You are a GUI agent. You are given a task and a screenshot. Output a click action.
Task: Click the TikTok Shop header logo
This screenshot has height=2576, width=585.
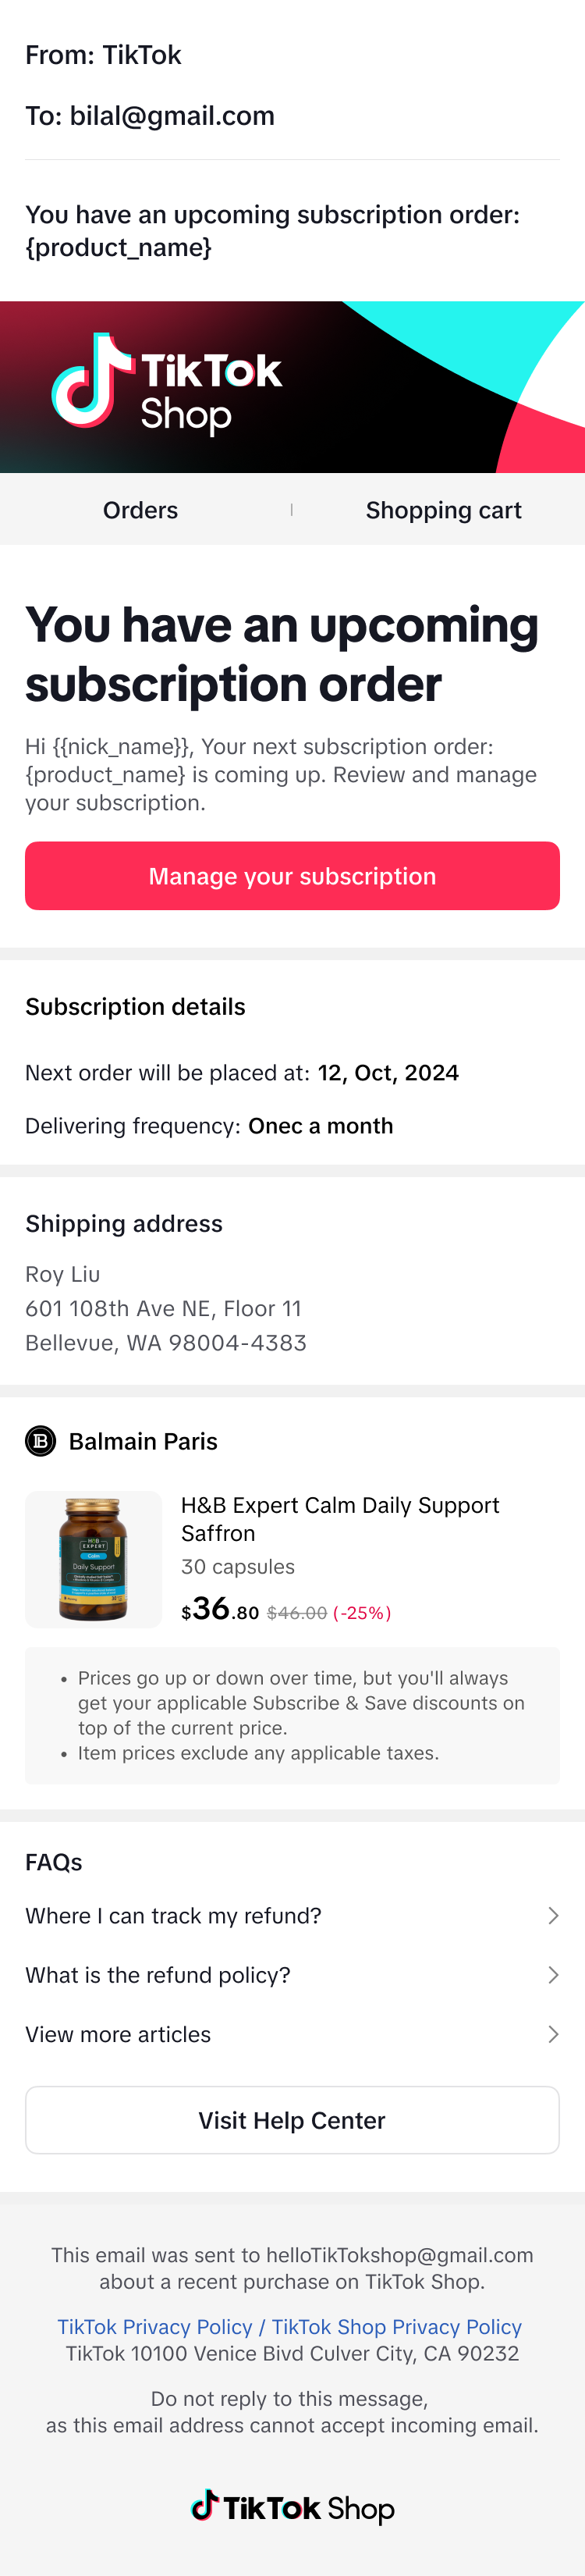166,385
